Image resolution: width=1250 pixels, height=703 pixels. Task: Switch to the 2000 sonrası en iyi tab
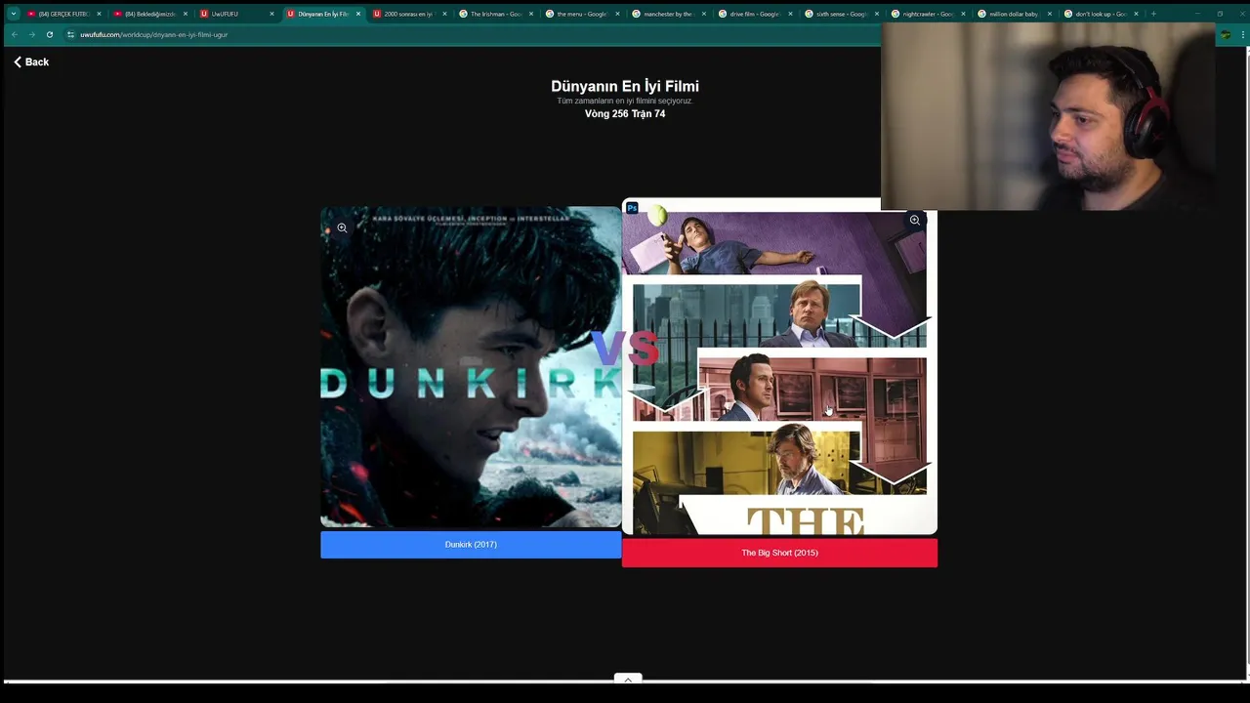pyautogui.click(x=408, y=14)
